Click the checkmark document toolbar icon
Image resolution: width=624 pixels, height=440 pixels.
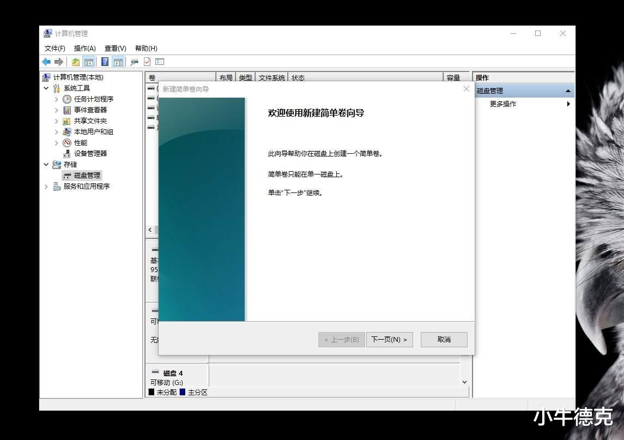coord(146,61)
